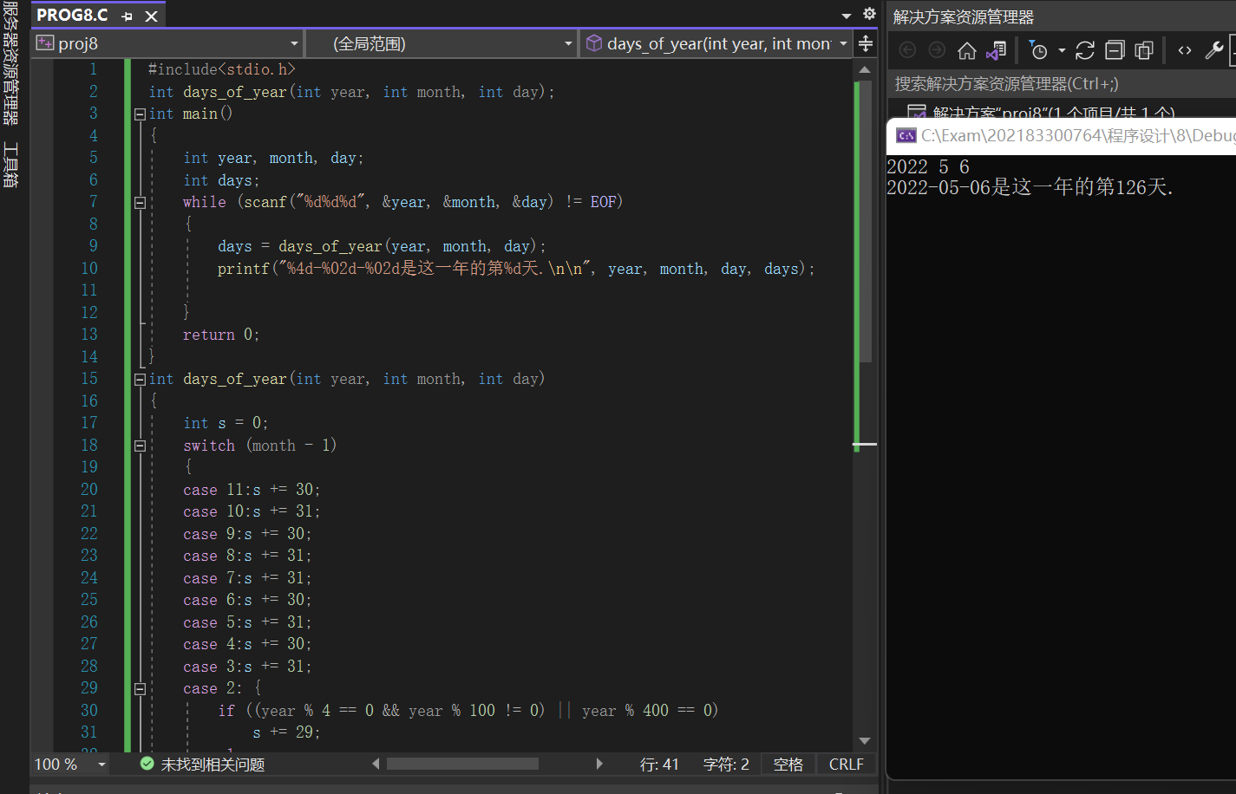Click the 未找到相关问题 status indicator

(203, 765)
